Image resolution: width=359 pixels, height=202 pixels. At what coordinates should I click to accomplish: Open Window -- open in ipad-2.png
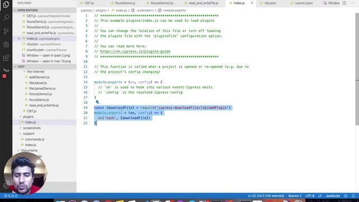click(x=45, y=56)
